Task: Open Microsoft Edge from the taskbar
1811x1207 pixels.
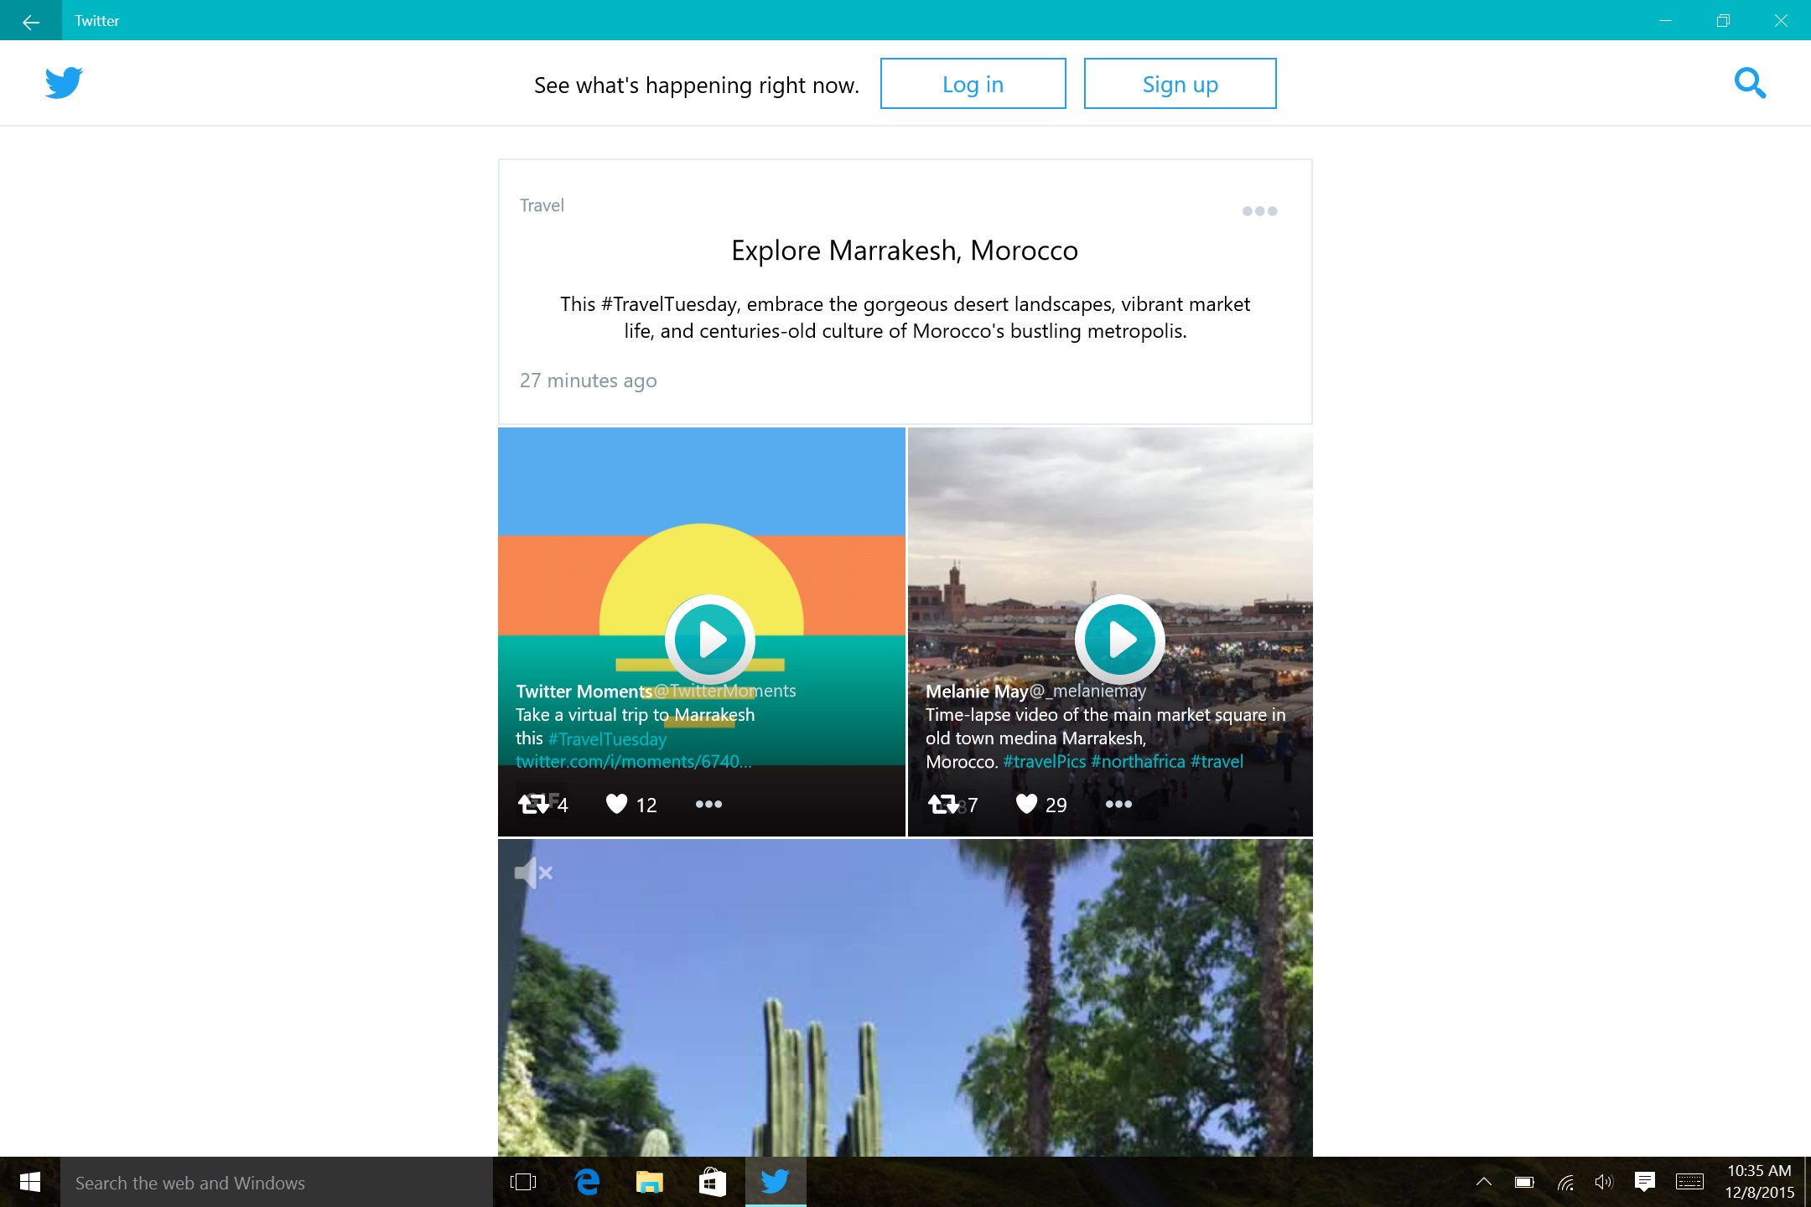Action: point(587,1183)
